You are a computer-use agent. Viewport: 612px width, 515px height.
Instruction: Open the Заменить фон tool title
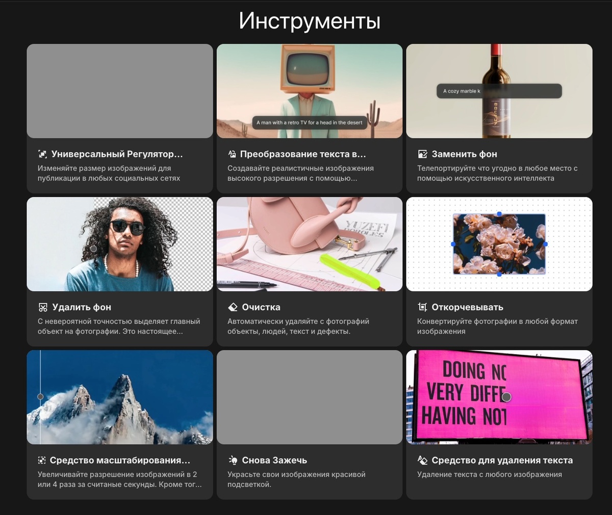point(465,154)
